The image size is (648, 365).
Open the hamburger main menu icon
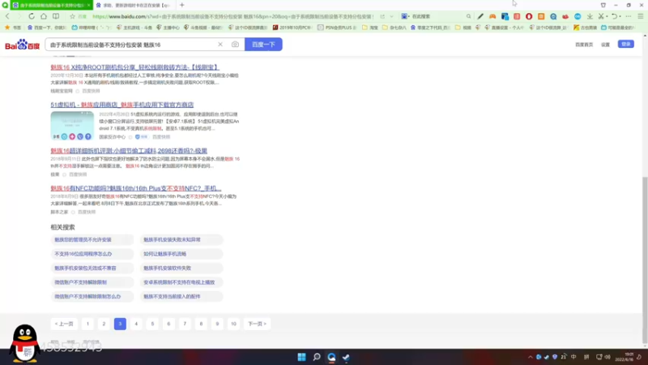(641, 16)
